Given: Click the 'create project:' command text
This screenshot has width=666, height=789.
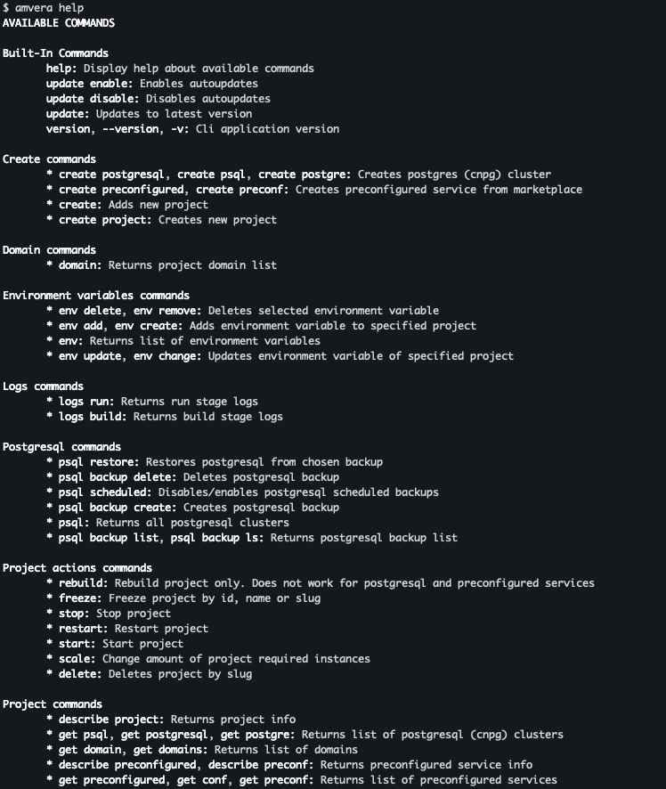Looking at the screenshot, I should click(105, 219).
